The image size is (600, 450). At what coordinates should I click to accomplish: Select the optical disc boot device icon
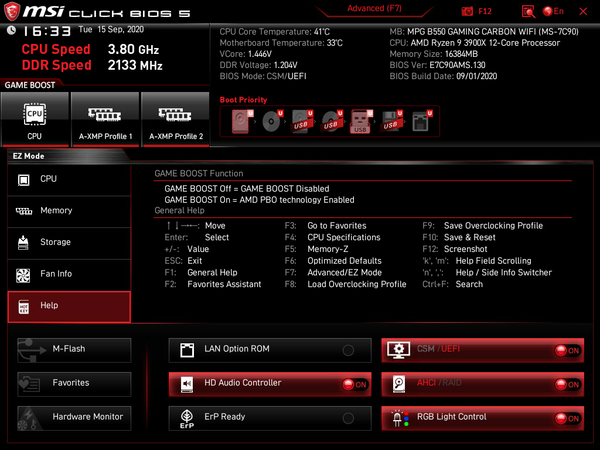272,121
